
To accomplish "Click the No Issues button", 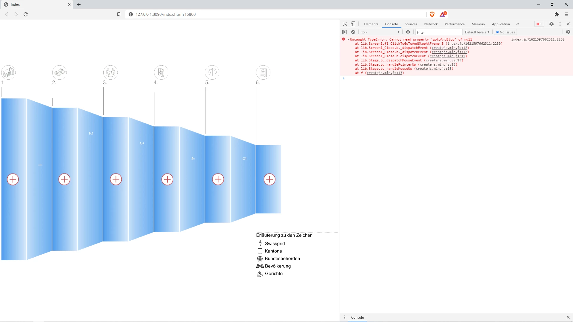I will point(505,32).
